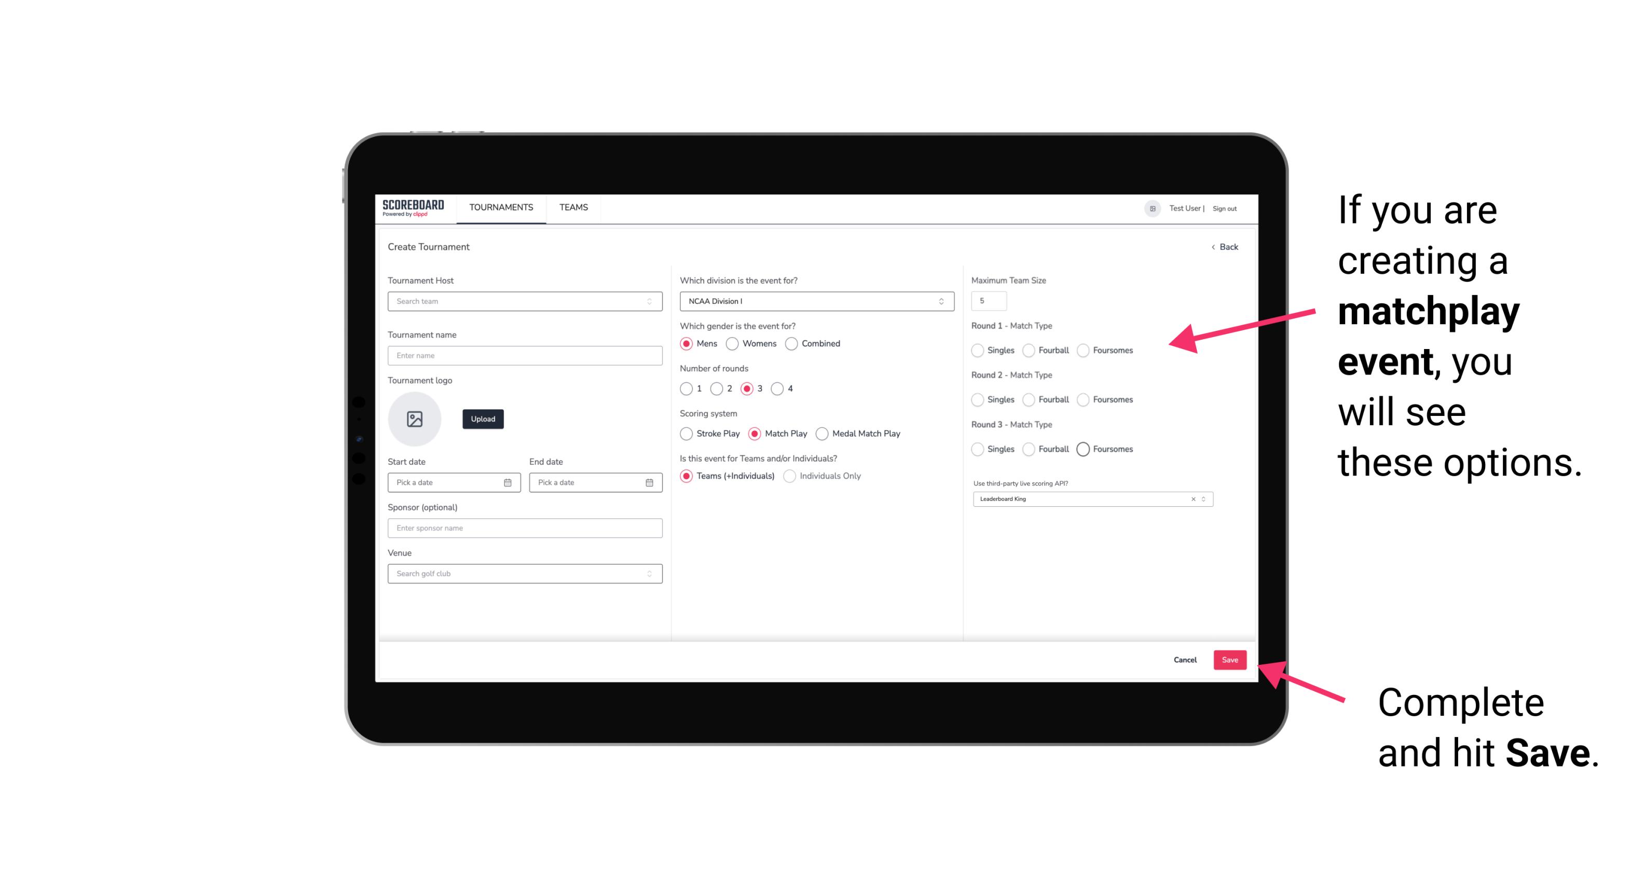Click the Cancel button
Screen dimensions: 1631x877
1186,659
